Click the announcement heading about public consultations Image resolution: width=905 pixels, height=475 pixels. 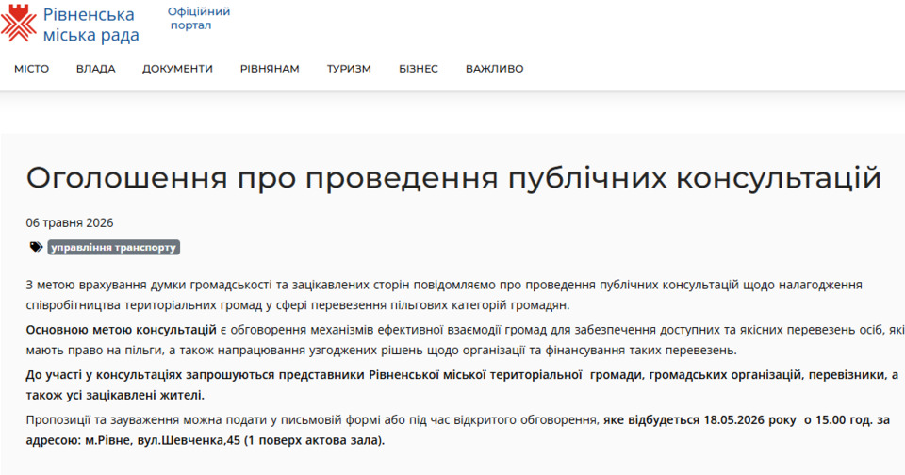[x=453, y=178]
